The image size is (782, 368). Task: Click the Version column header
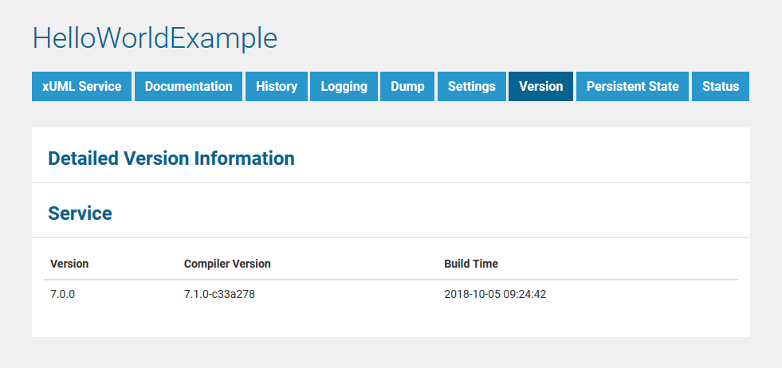(x=69, y=264)
